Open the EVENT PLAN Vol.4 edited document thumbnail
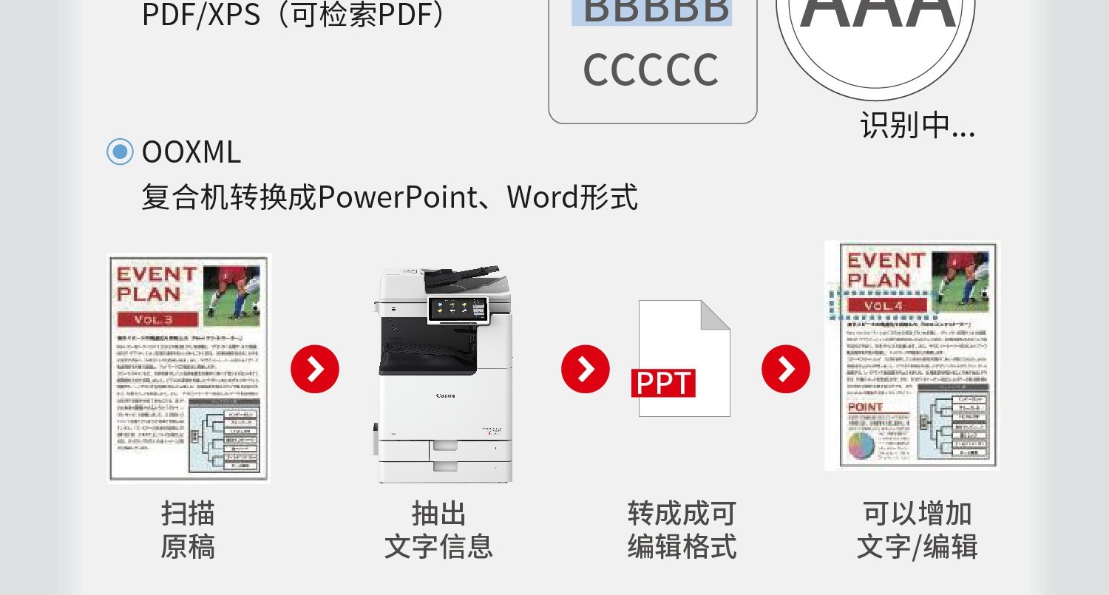 [912, 356]
